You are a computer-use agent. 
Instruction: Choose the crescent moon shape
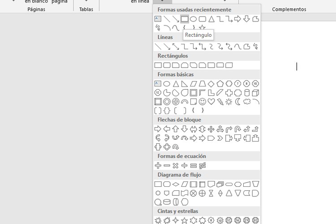(x=237, y=102)
